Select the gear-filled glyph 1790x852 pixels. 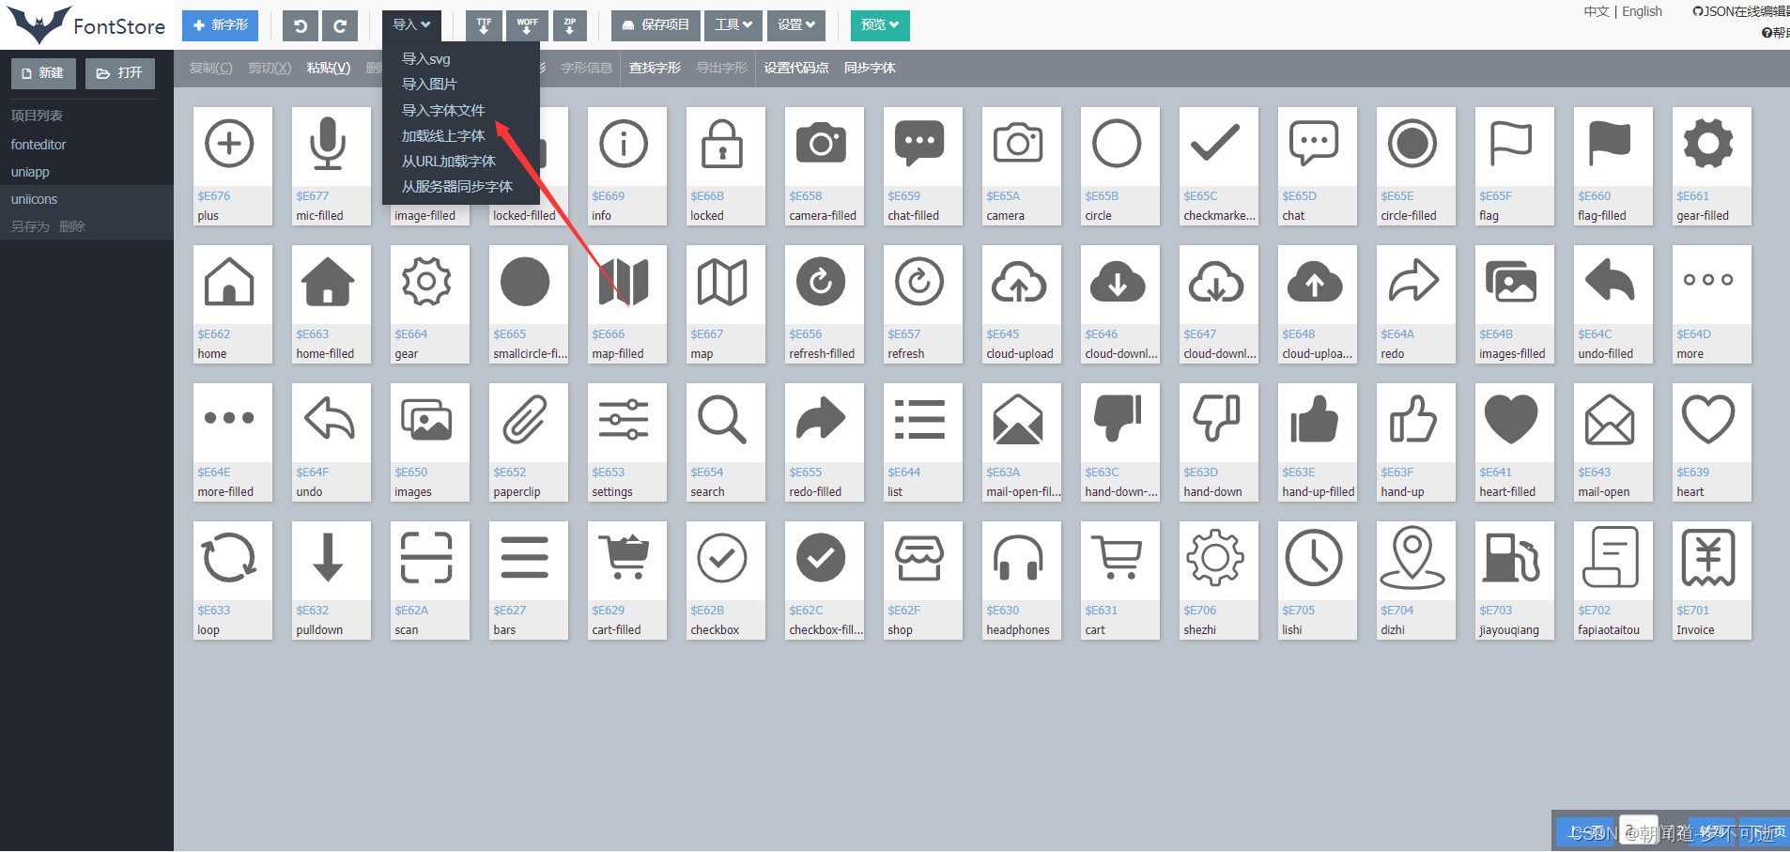1712,165
